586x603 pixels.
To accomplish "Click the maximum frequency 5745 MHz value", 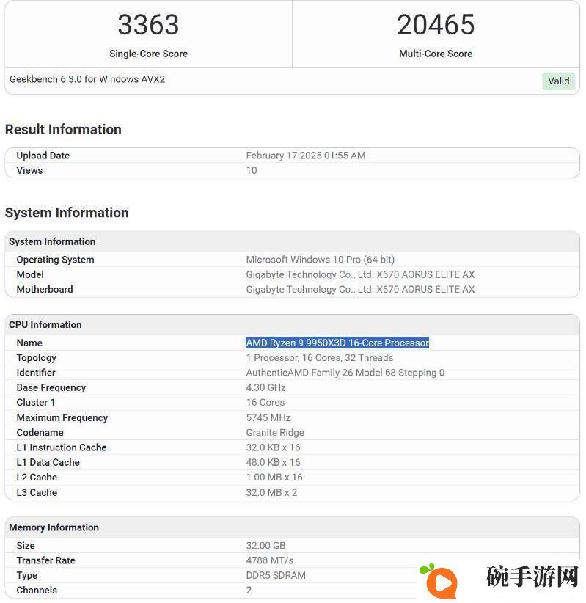I will 268,417.
